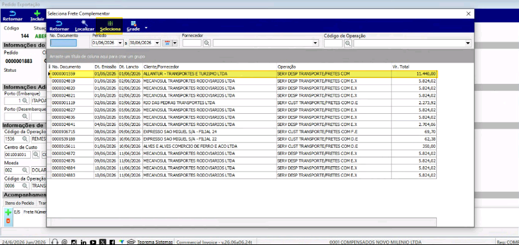The width and height of the screenshot is (519, 245).
Task: Click the Grade toolbar button
Action: pyautogui.click(x=133, y=26)
